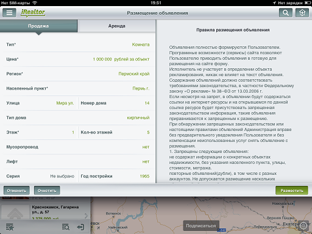Edit the Цена field 1 000 000

(x=102, y=59)
